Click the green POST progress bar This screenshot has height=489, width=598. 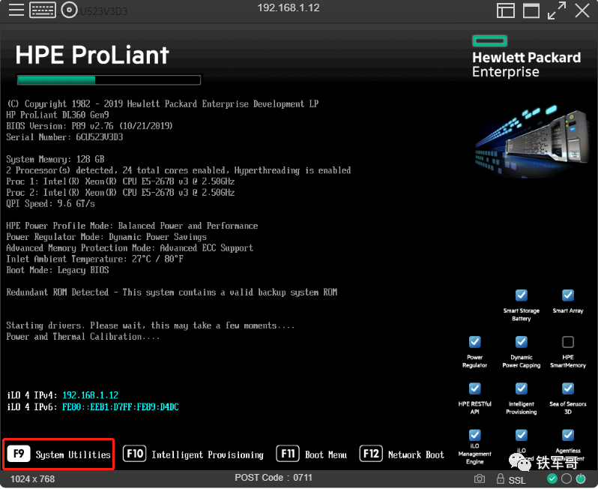tap(109, 79)
